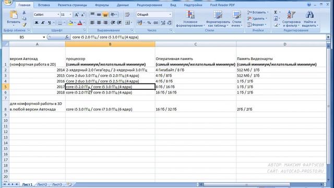Open the Вставка ribbon tab
This screenshot has width=334, height=188.
point(44,5)
